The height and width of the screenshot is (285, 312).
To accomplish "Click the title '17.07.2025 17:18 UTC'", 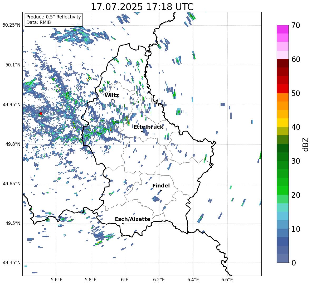I will point(142,7).
